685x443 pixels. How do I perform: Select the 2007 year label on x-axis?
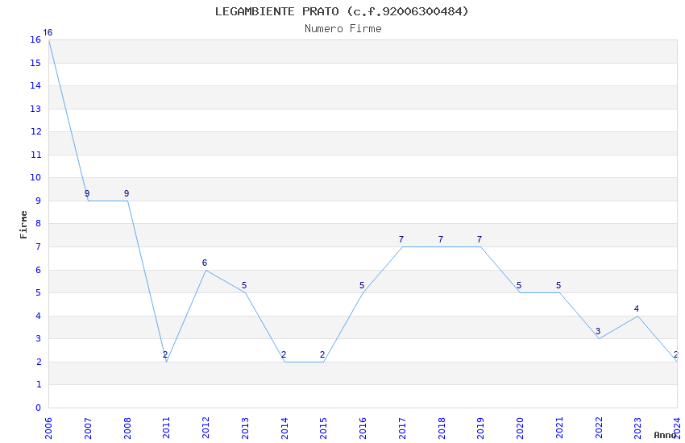88,429
